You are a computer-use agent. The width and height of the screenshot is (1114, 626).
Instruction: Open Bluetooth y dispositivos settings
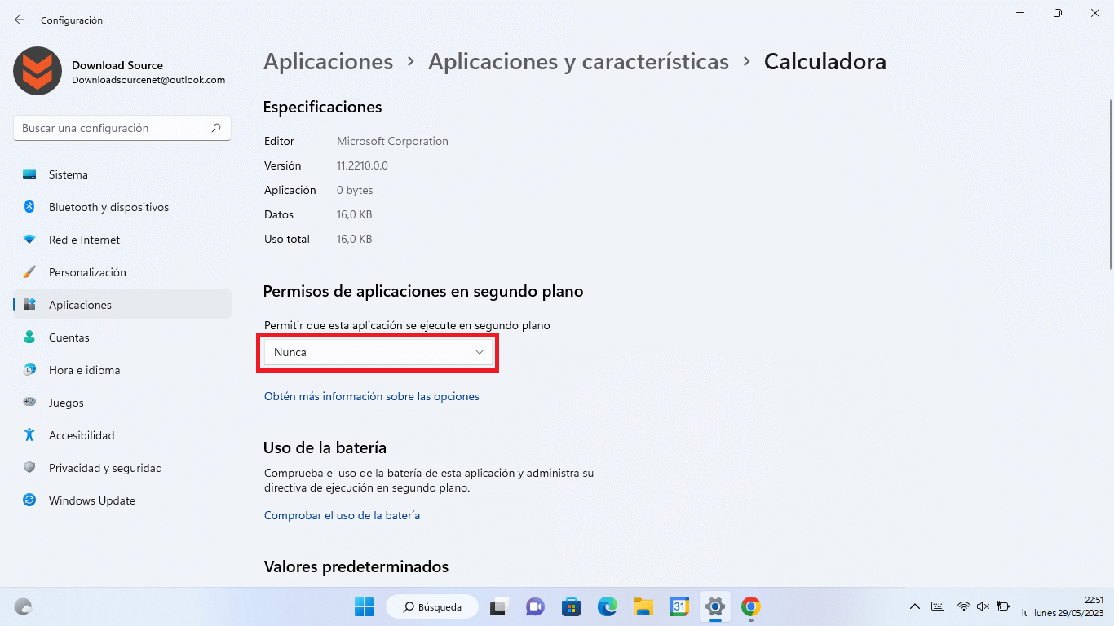click(122, 207)
